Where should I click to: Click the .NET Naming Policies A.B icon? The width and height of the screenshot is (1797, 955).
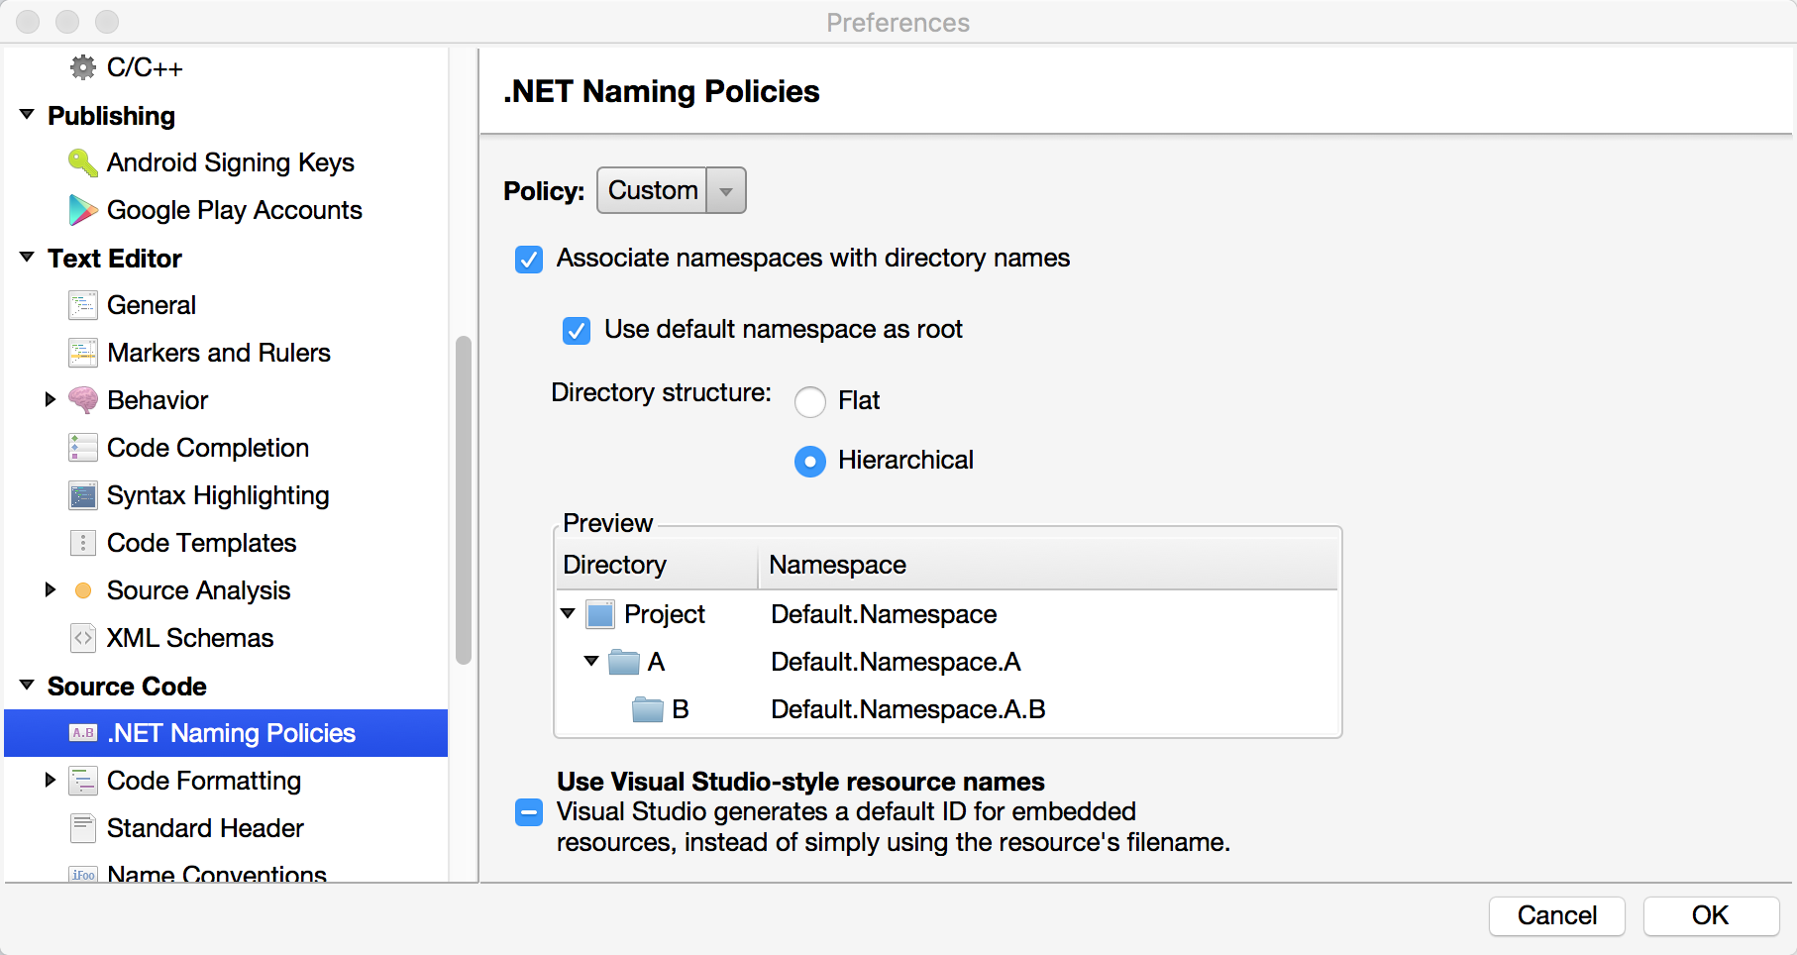(82, 733)
